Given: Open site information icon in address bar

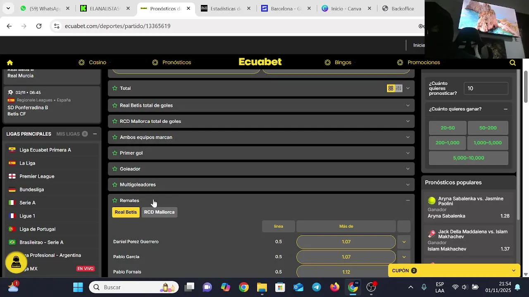Looking at the screenshot, I should [x=57, y=26].
